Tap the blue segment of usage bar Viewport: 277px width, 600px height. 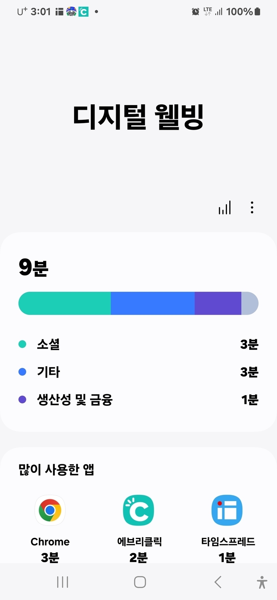(x=153, y=303)
